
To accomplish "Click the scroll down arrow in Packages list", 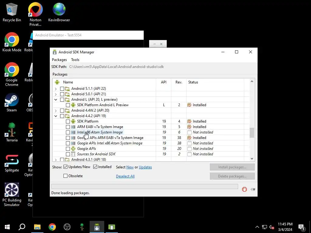I will [252, 158].
